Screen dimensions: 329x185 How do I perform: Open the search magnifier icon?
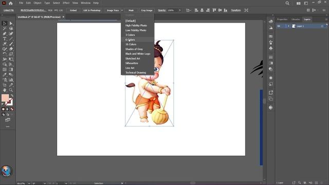coord(287,3)
